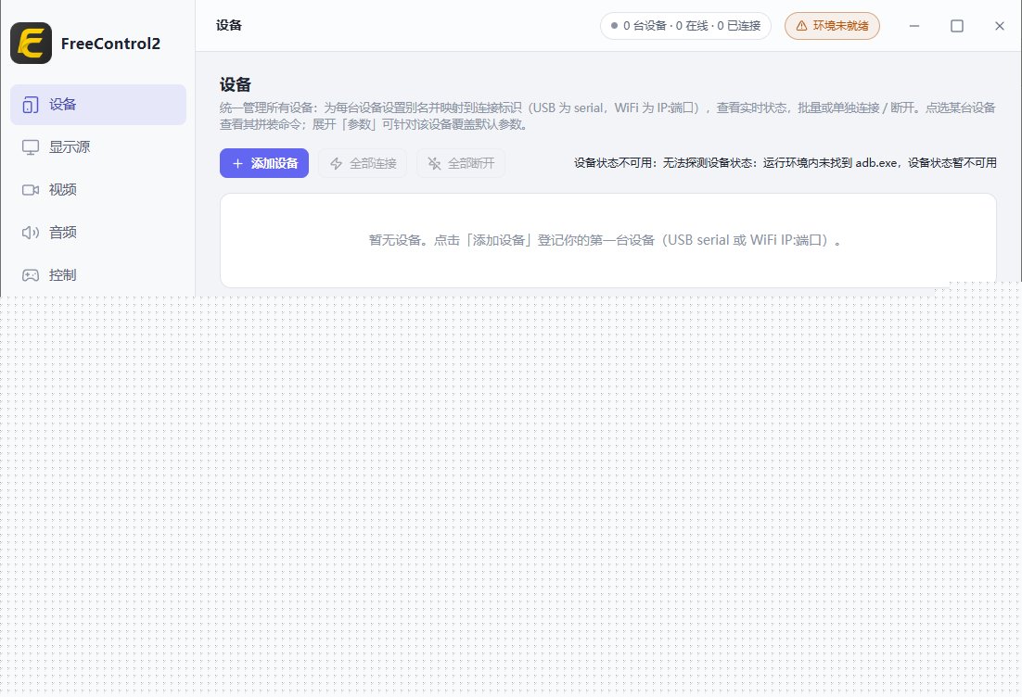Go to the 音频 sidebar section
The width and height of the screenshot is (1022, 697).
click(98, 233)
